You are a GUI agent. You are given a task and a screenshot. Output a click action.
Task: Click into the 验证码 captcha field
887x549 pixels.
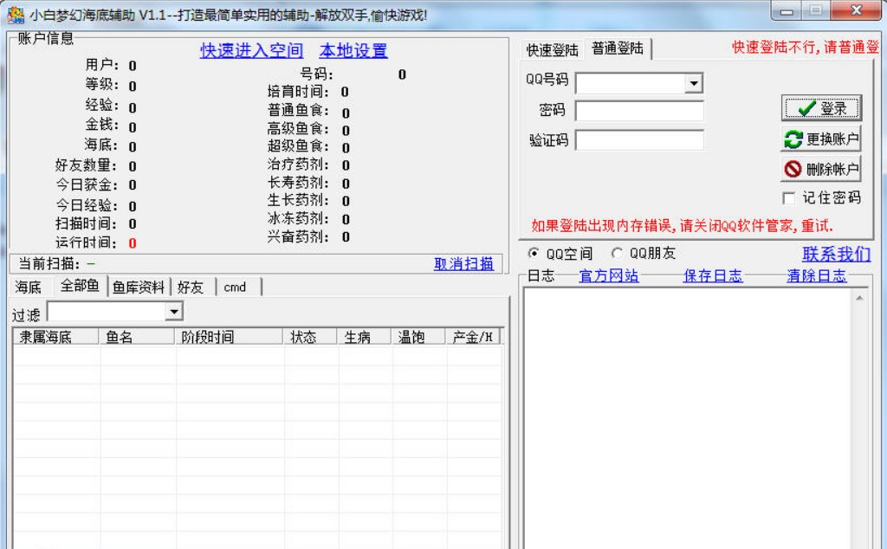pos(639,139)
